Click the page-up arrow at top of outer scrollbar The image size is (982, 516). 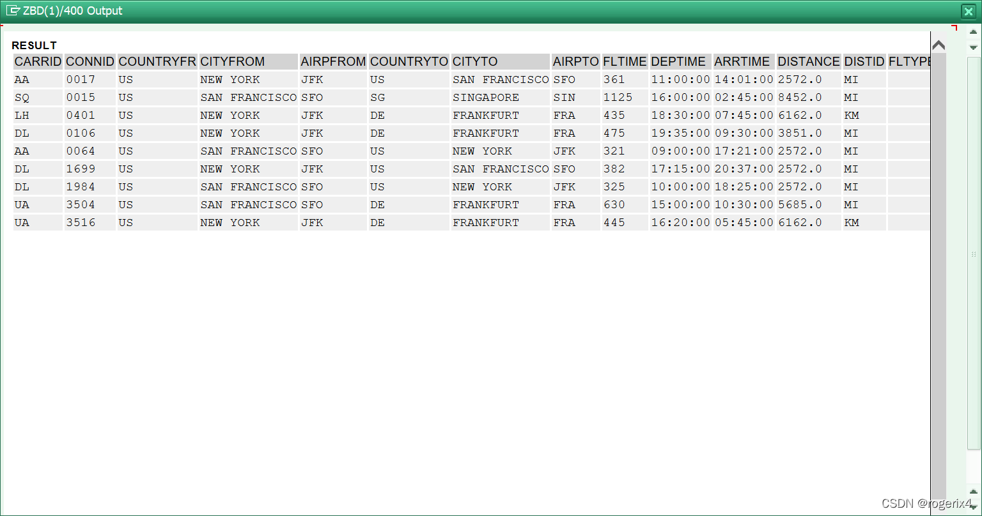pyautogui.click(x=974, y=33)
